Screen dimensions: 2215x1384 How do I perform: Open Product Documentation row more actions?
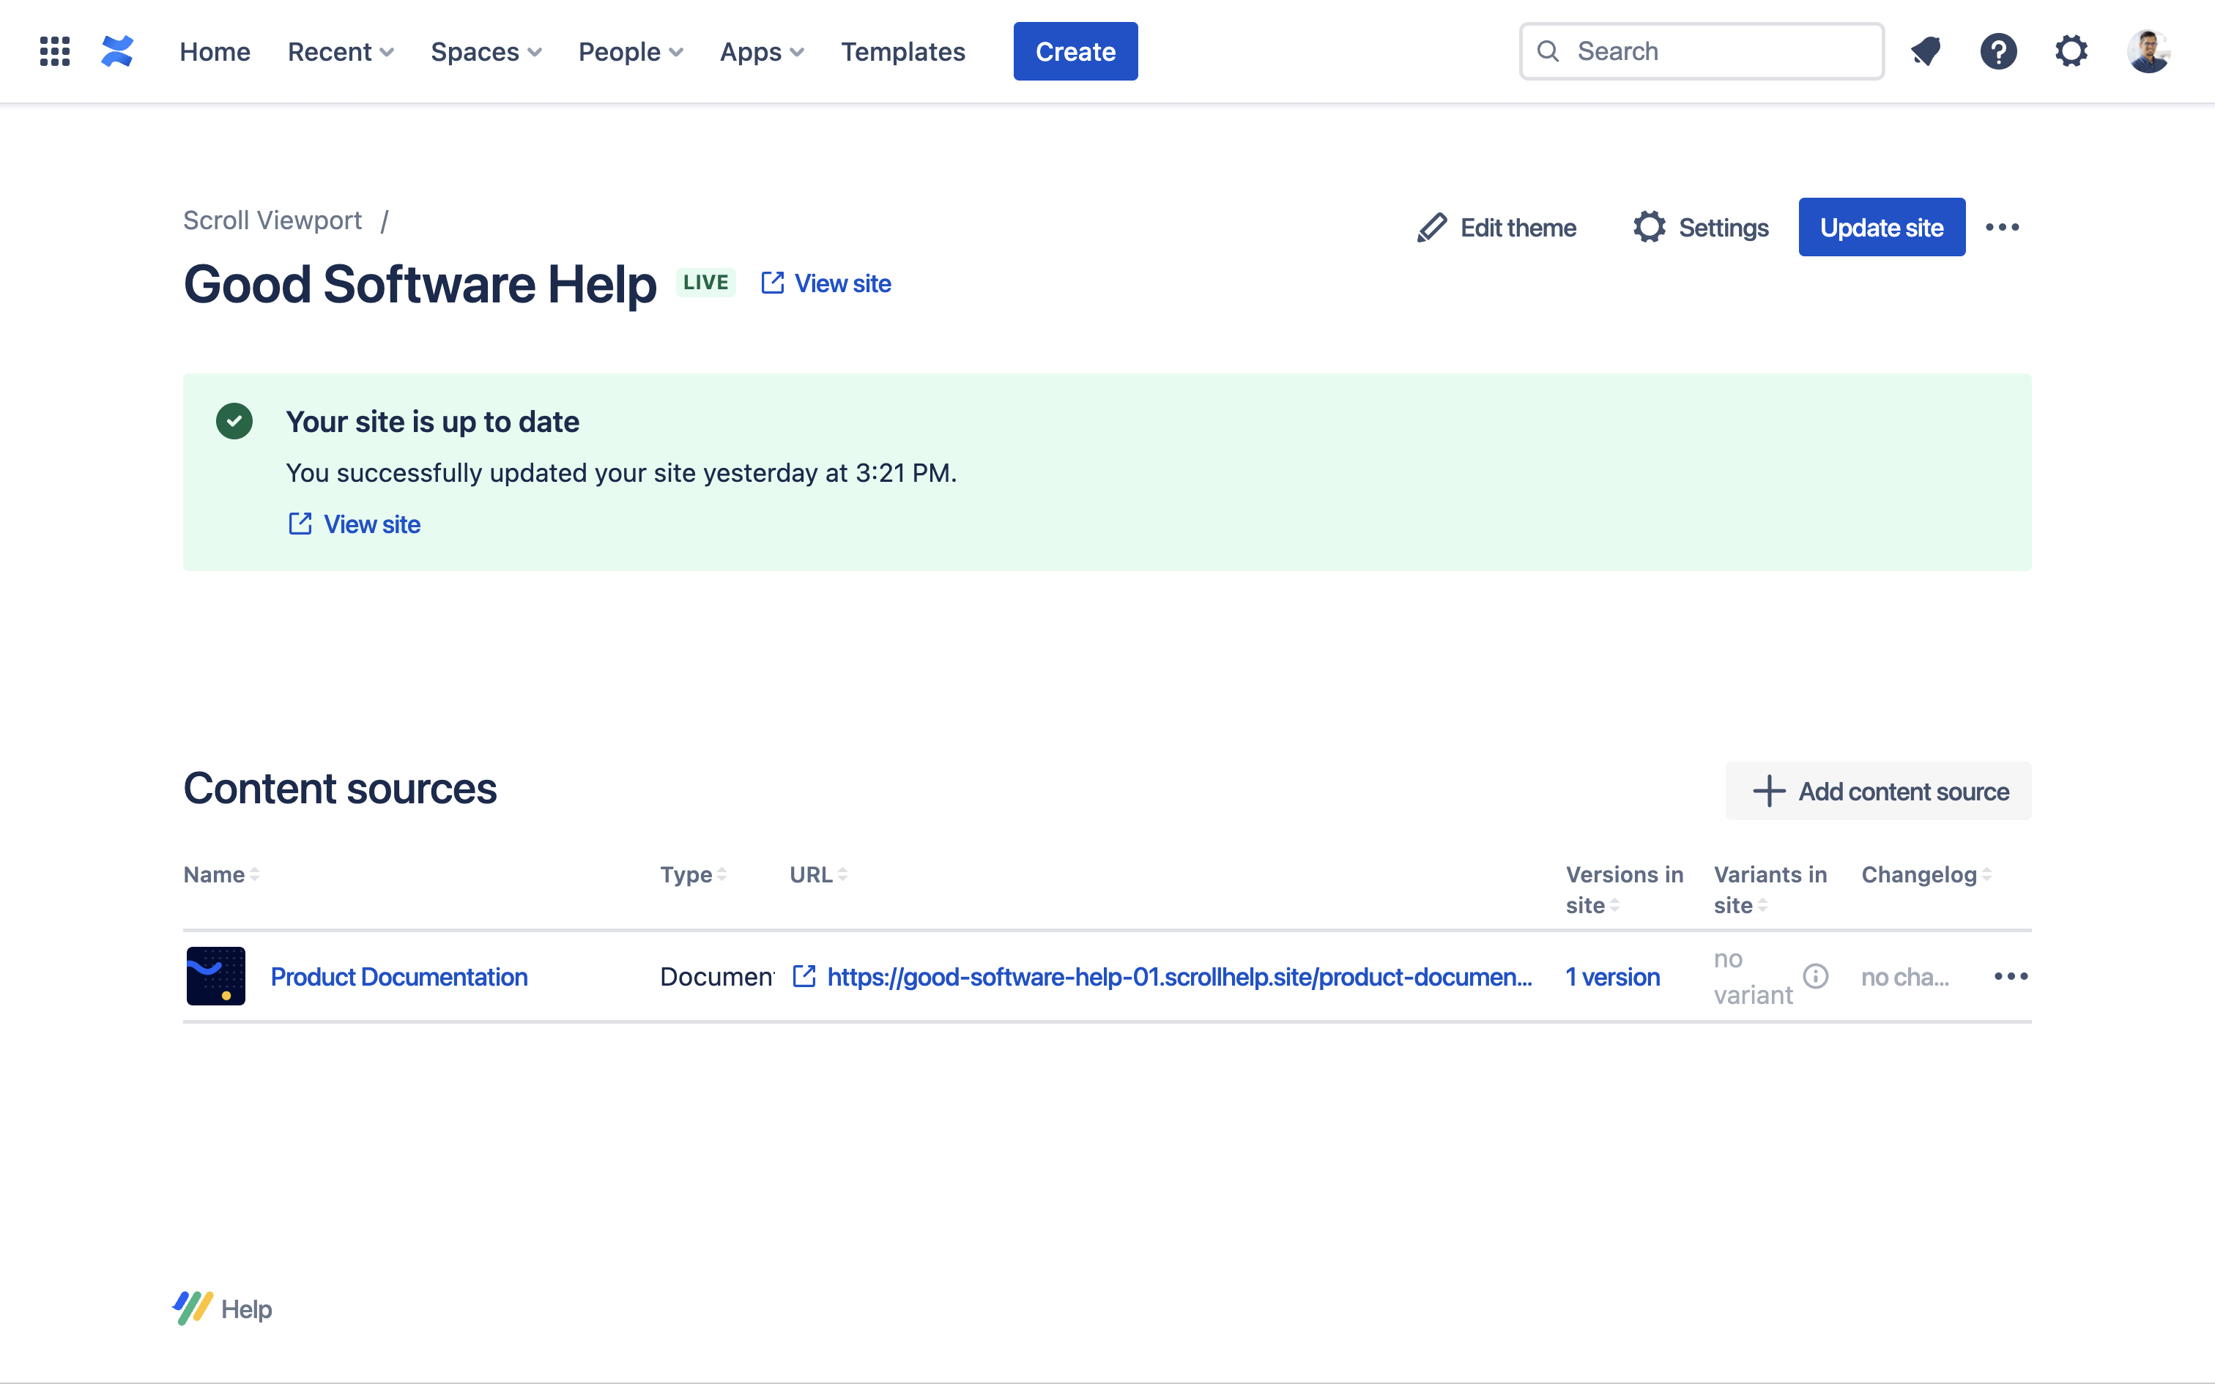click(x=2010, y=975)
